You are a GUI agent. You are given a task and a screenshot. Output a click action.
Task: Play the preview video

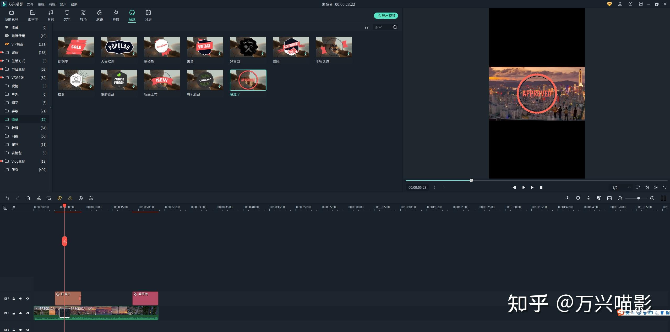pyautogui.click(x=532, y=187)
